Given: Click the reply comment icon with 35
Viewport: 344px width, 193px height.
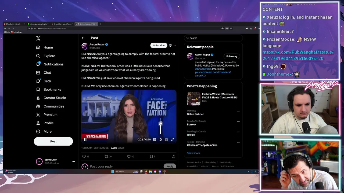Looking at the screenshot, I should click(x=86, y=156).
